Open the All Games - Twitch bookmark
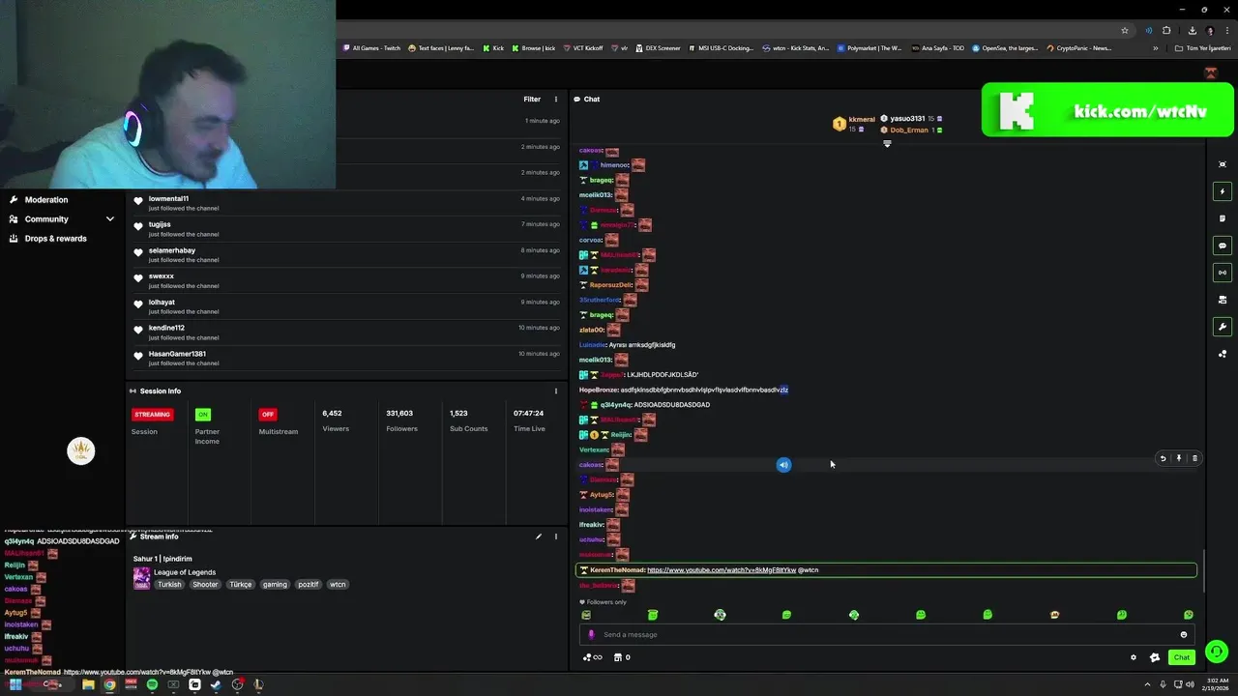 (x=371, y=48)
